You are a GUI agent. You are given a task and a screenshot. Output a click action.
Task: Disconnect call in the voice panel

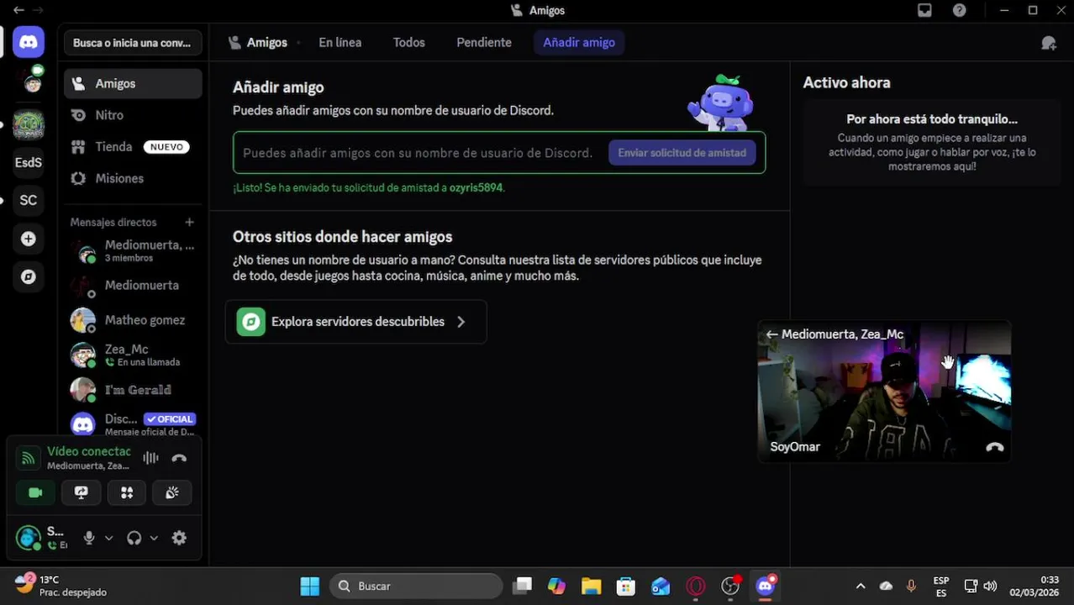179,458
